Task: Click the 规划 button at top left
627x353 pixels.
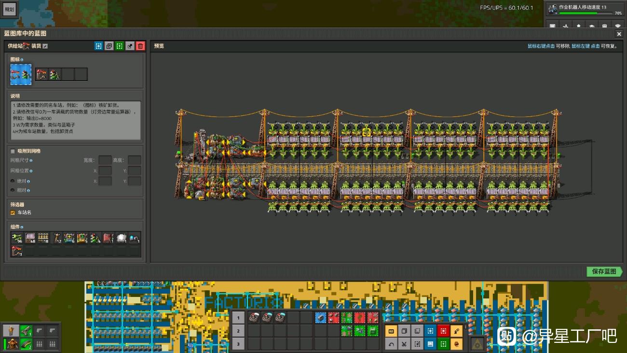Action: (x=10, y=9)
